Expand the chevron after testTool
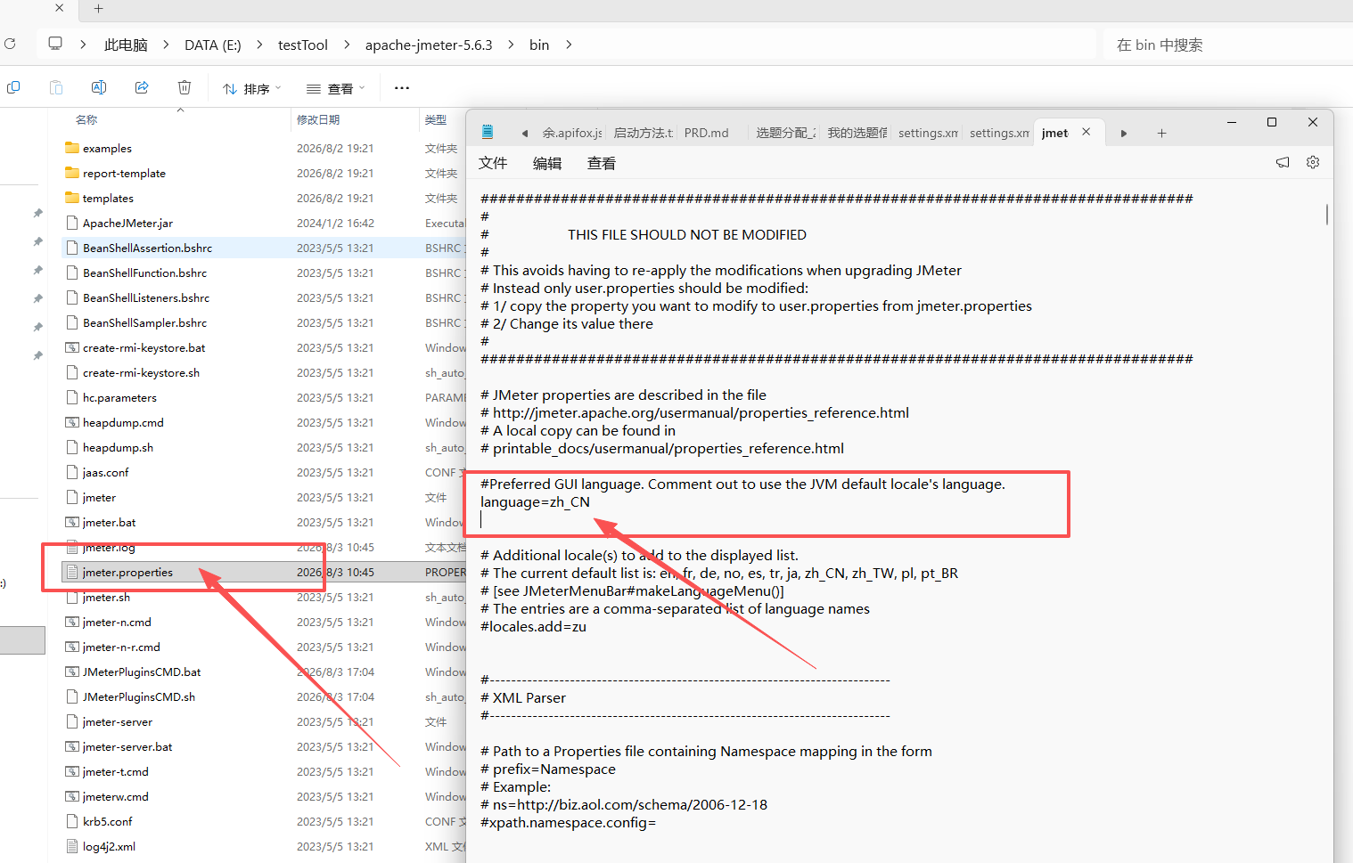Viewport: 1353px width, 863px height. (x=346, y=45)
